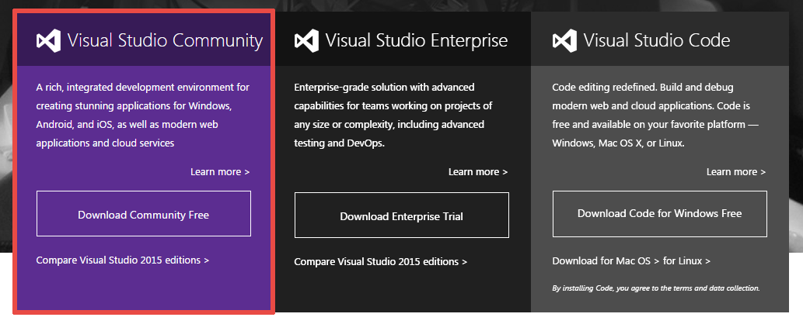Viewport: 803px width, 331px height.
Task: Follow Learn more under Code description
Action: (736, 171)
